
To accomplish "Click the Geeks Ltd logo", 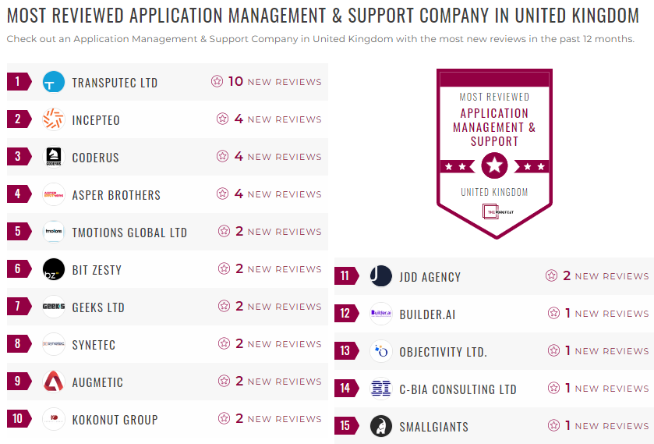I will click(x=54, y=307).
